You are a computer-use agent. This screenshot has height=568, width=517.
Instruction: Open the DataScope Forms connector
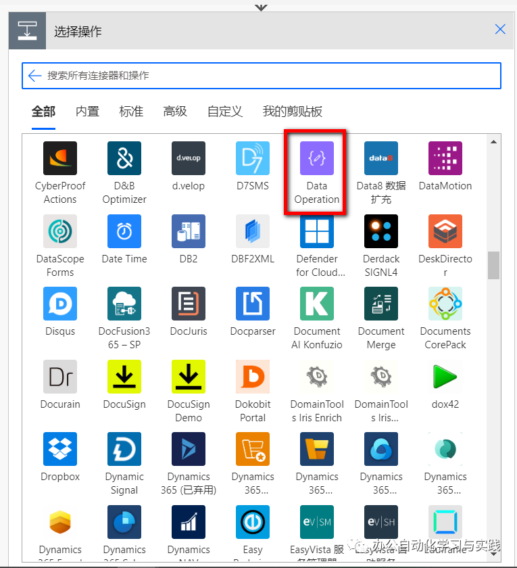coord(60,231)
